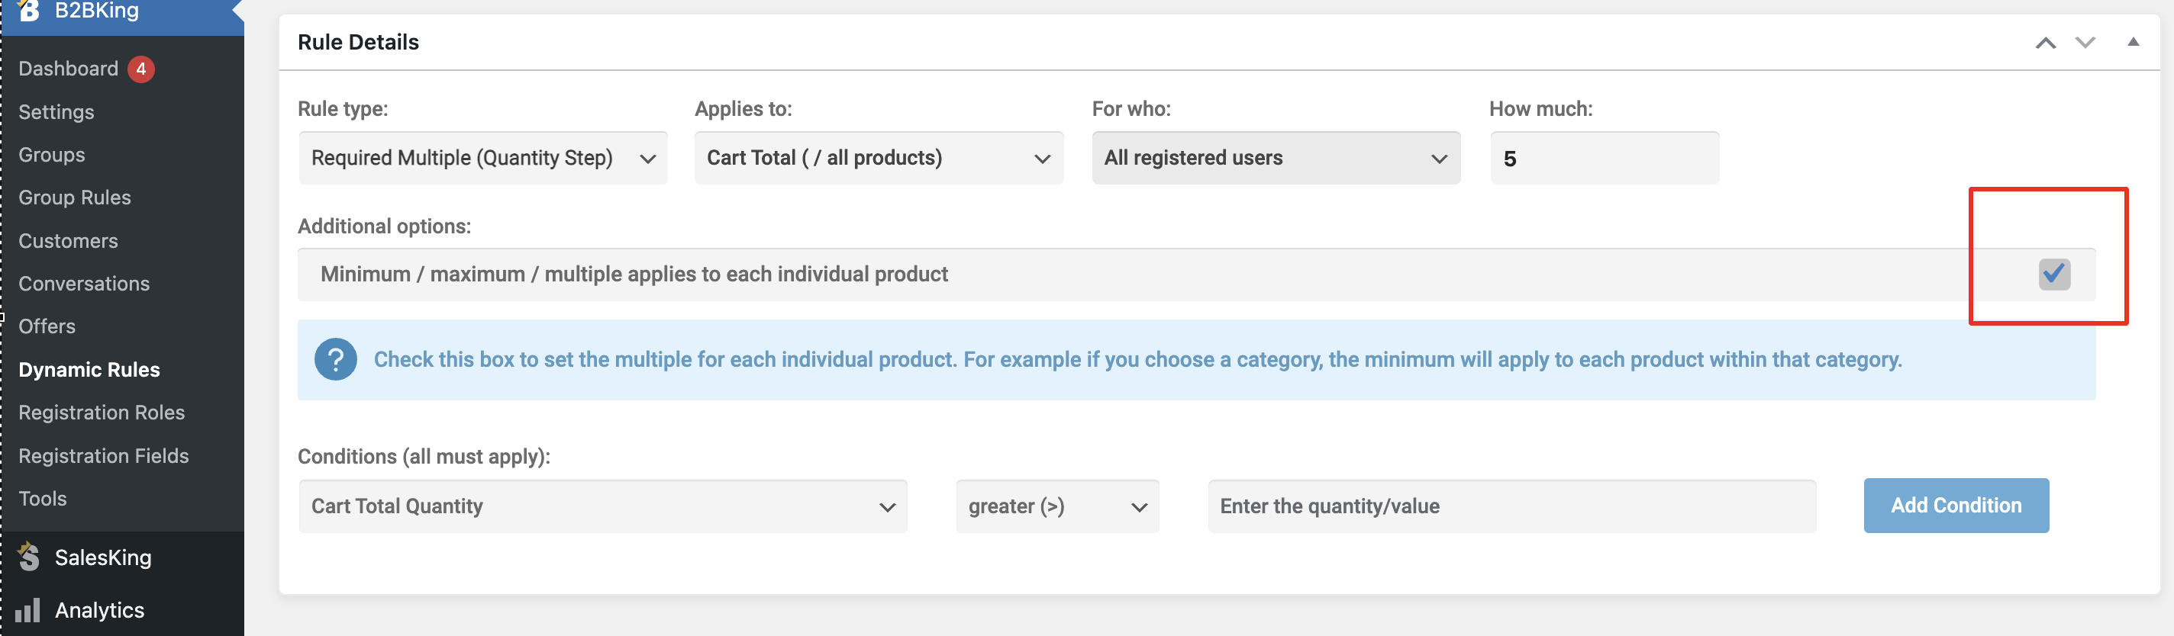The height and width of the screenshot is (636, 2174).
Task: Click the blue question mark help icon
Action: (x=336, y=359)
